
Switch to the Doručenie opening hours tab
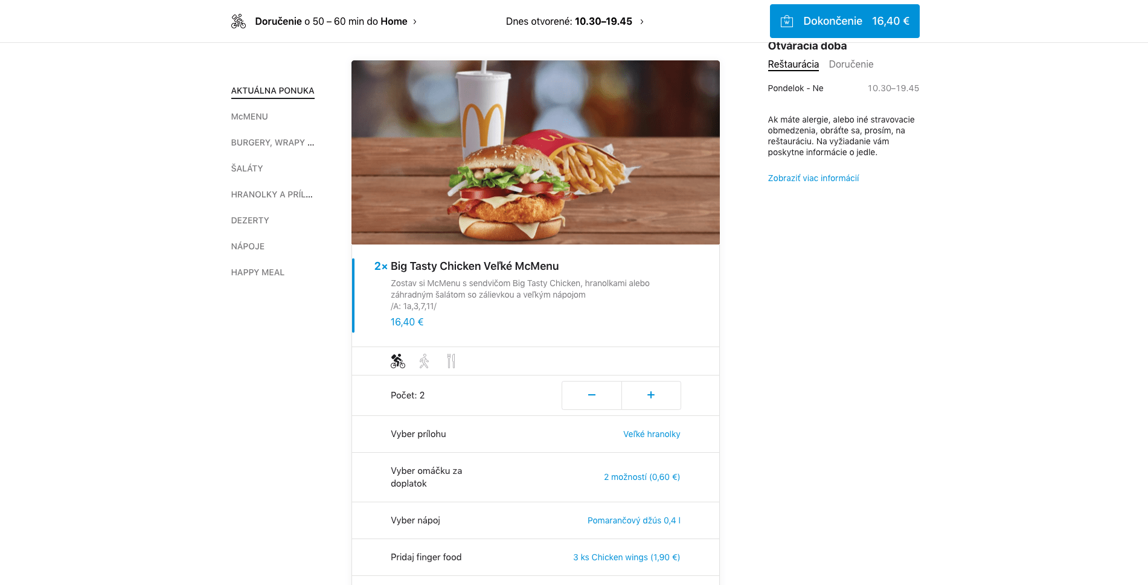(x=851, y=64)
